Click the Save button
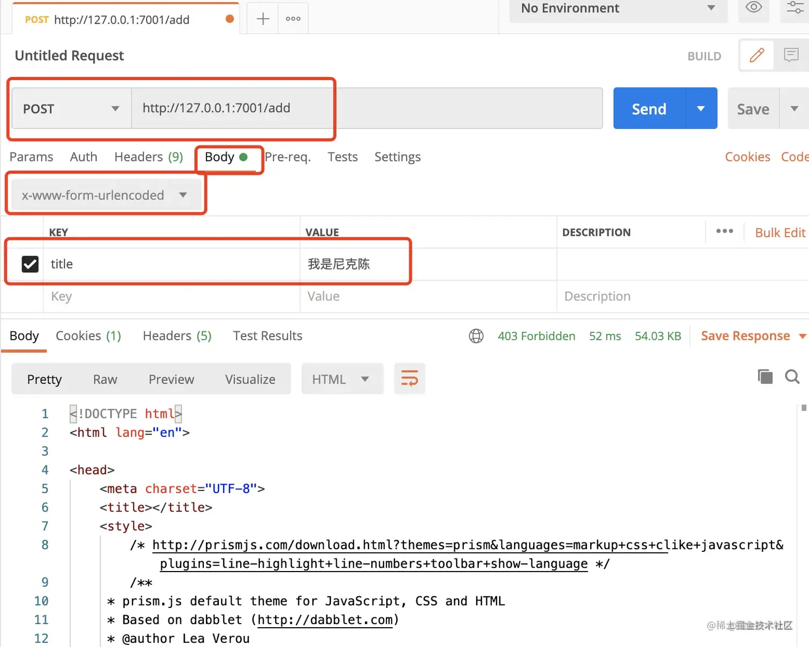The height and width of the screenshot is (647, 809). coord(753,109)
